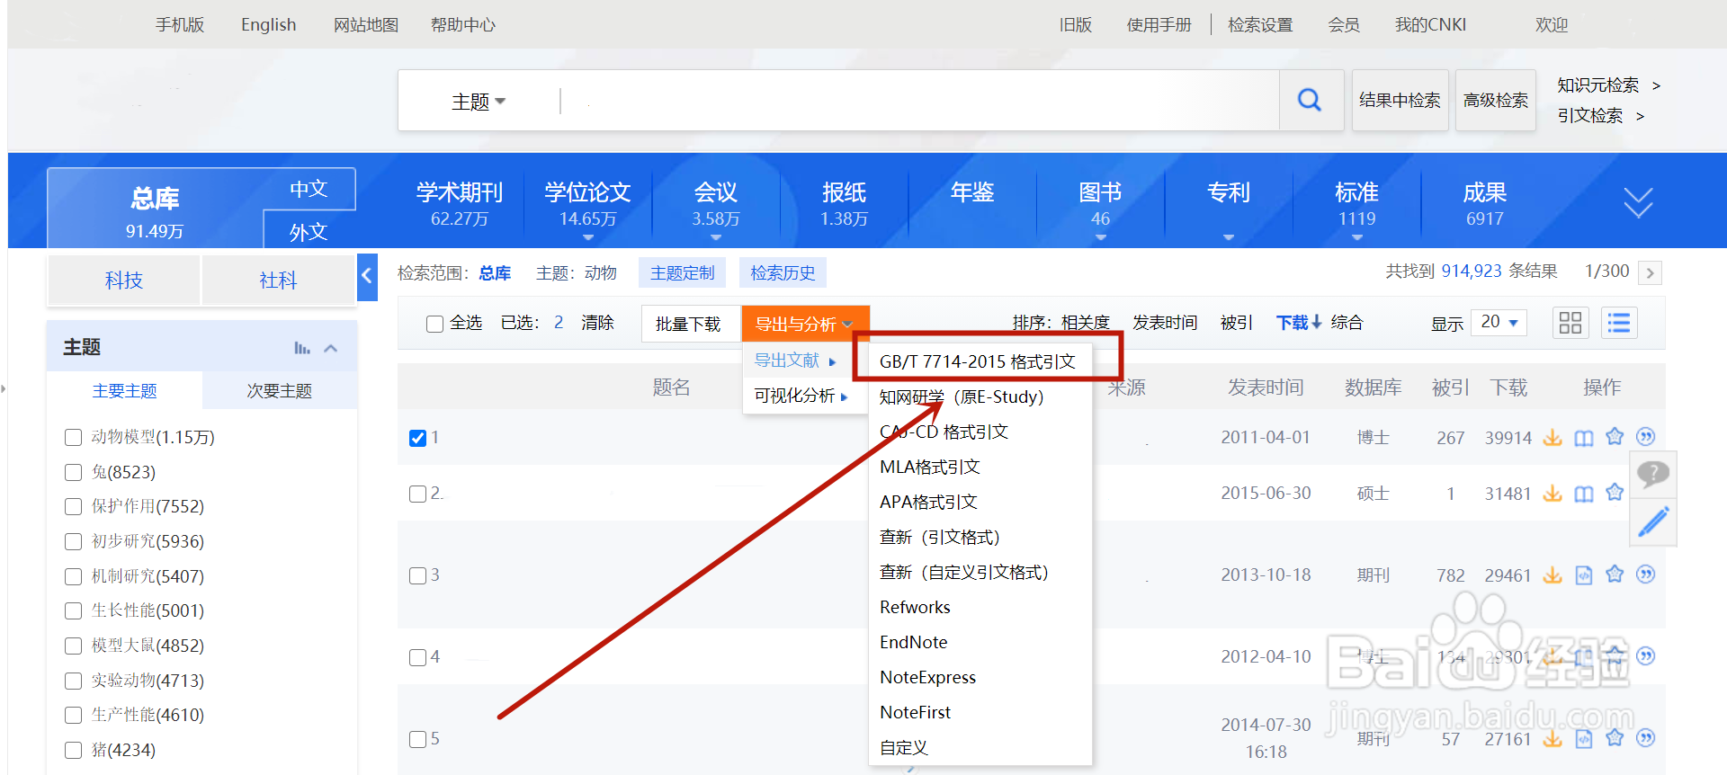Open the 学术期刊 database tab
This screenshot has width=1727, height=775.
point(460,204)
